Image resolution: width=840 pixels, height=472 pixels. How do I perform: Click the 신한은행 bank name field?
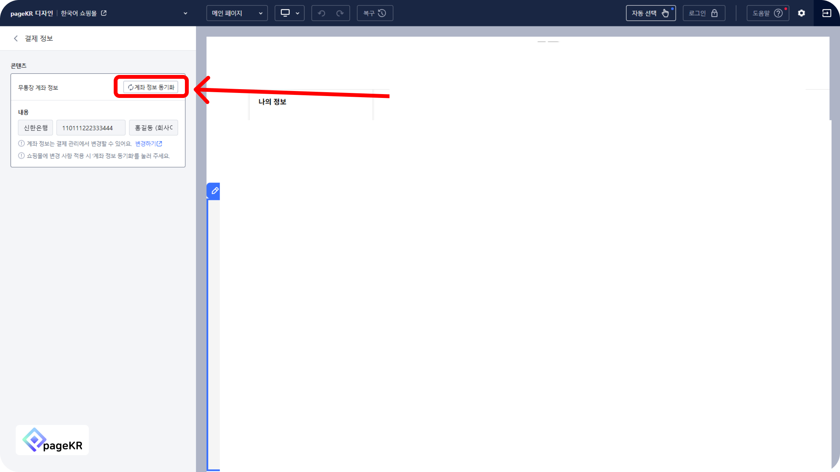point(36,128)
